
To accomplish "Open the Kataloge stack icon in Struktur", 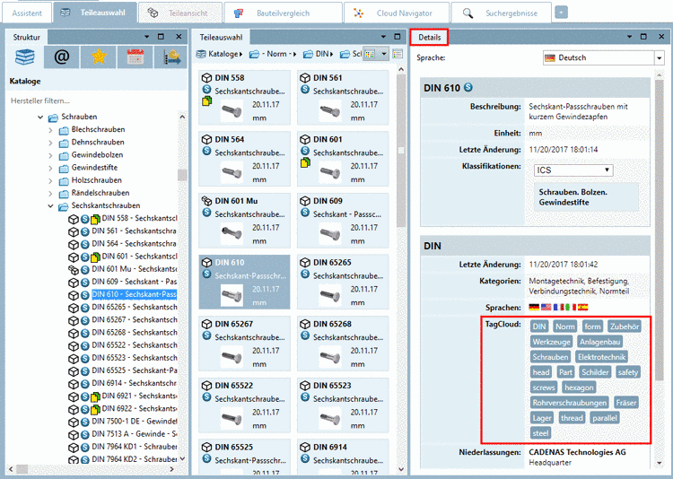I will [x=25, y=57].
